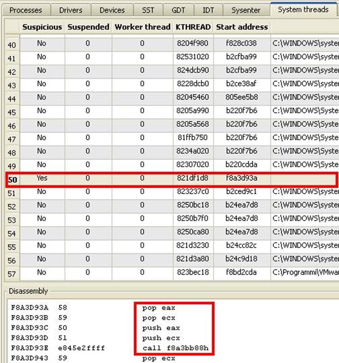The height and width of the screenshot is (363, 339).
Task: Click KTHREAD value 821df1d8
Action: 193,178
